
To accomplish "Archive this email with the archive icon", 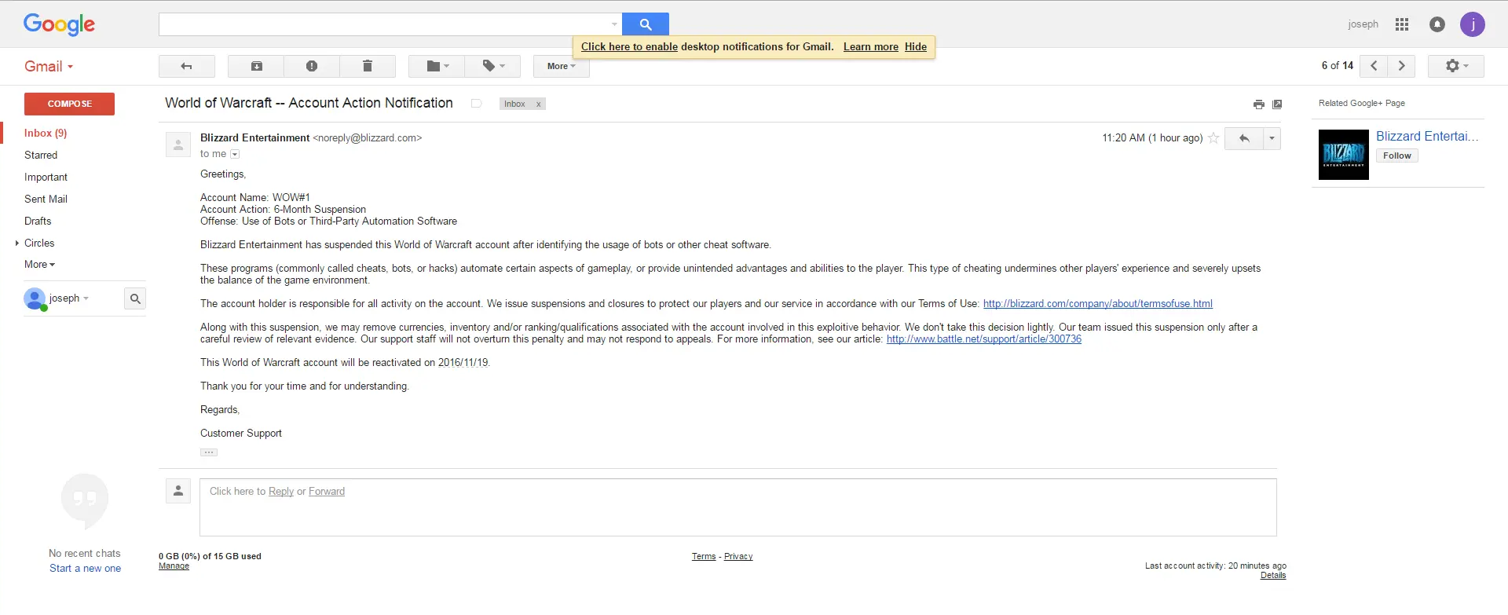I will 257,67.
